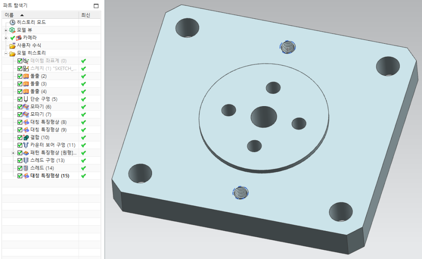Image resolution: width=422 pixels, height=259 pixels.
Task: Click the chamfer icon for 모따기 (7)
Action: (x=26, y=114)
